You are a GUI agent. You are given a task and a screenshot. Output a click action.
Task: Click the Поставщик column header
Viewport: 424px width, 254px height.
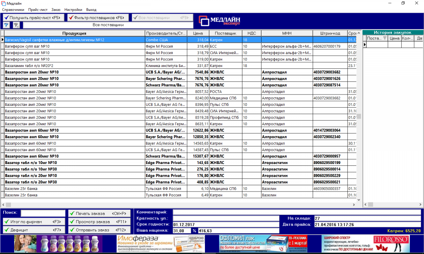point(225,33)
